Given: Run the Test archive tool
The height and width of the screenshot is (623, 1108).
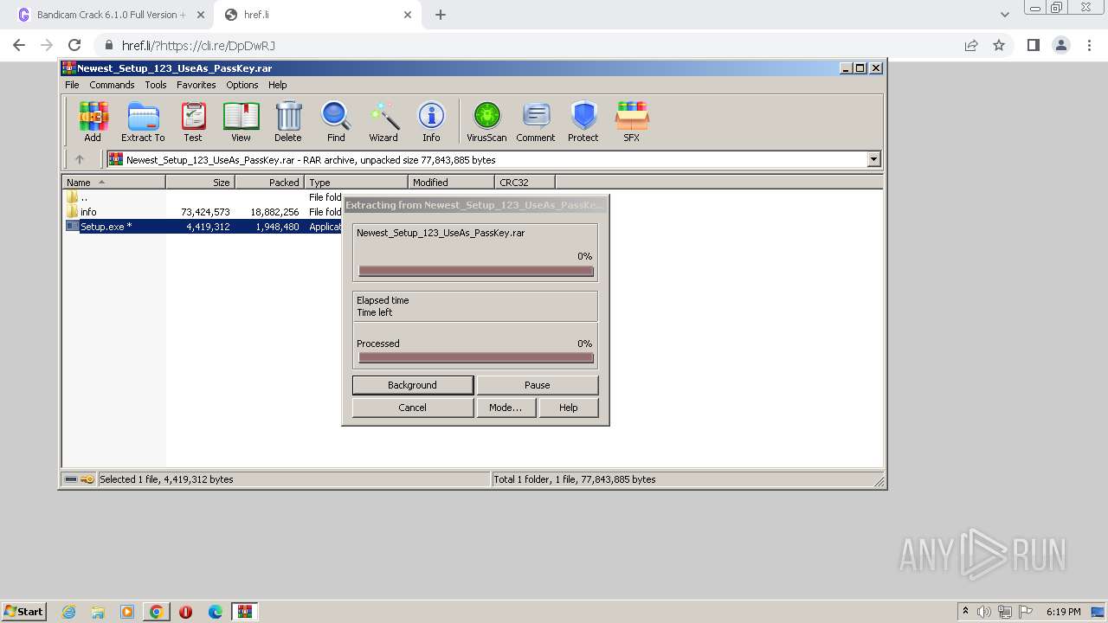Looking at the screenshot, I should pos(193,122).
